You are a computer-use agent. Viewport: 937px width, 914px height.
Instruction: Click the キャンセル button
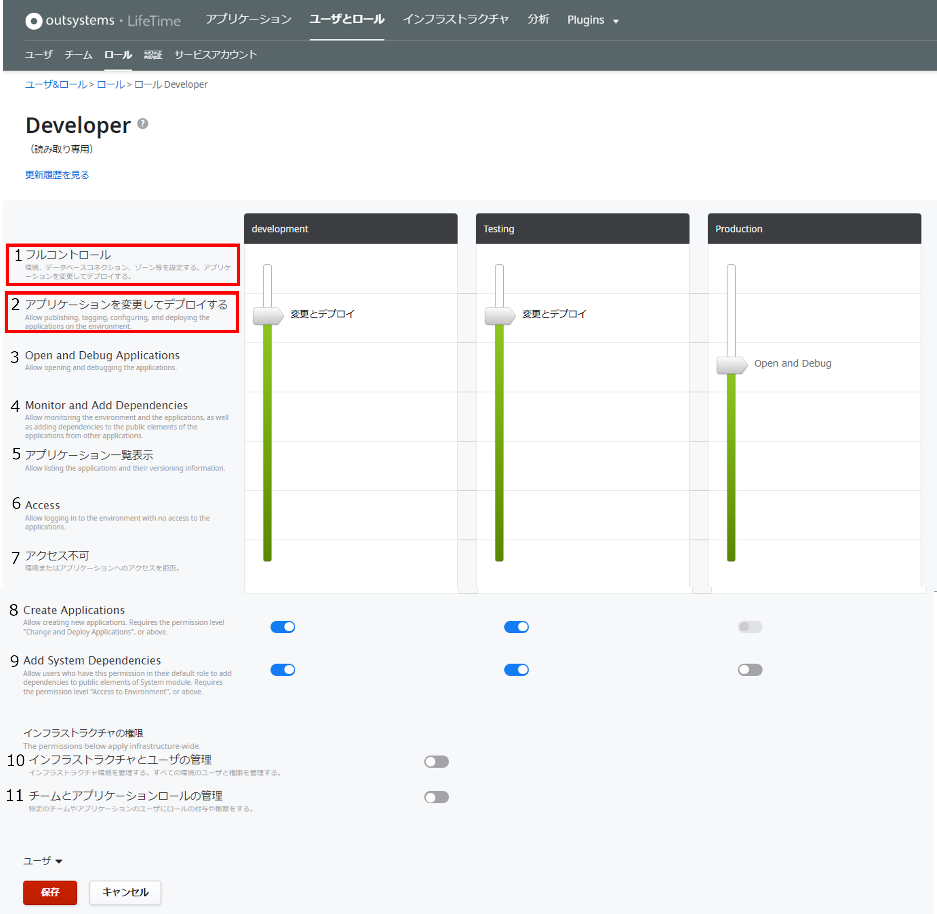pos(125,892)
